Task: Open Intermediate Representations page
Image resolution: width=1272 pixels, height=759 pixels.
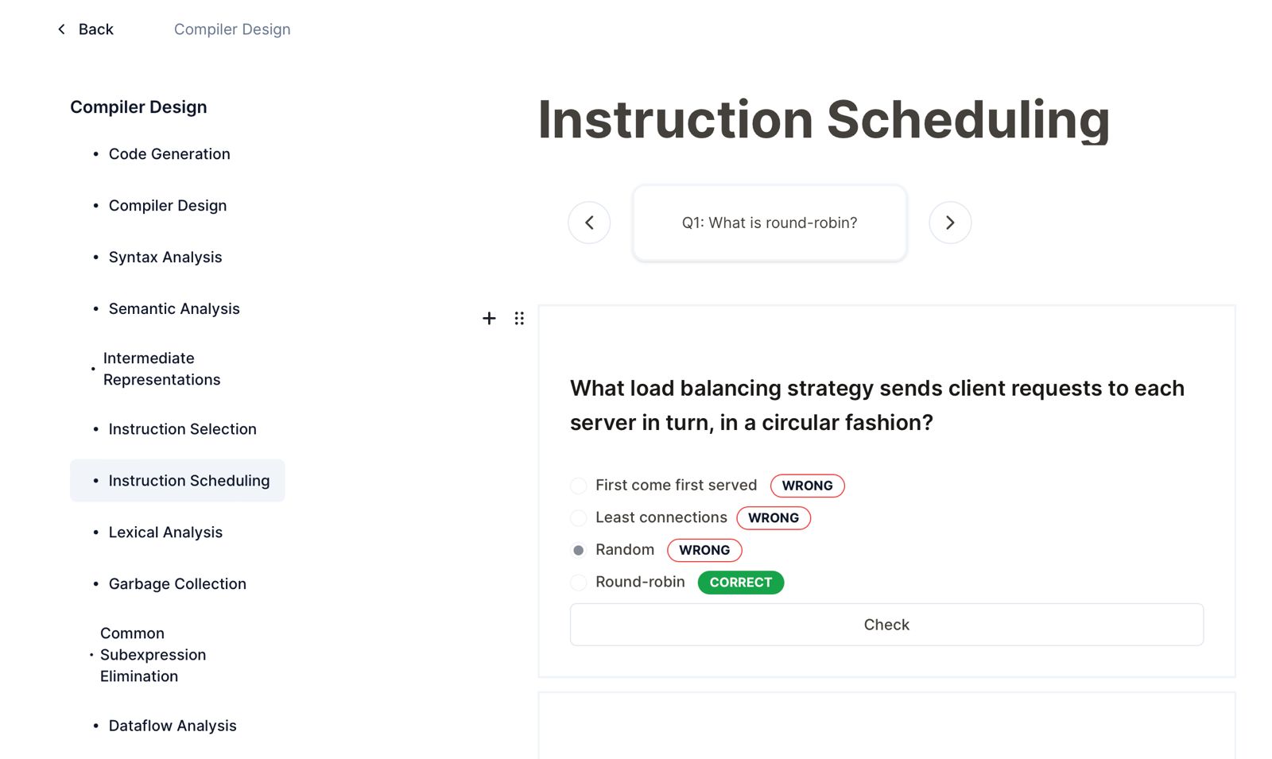Action: pos(161,369)
